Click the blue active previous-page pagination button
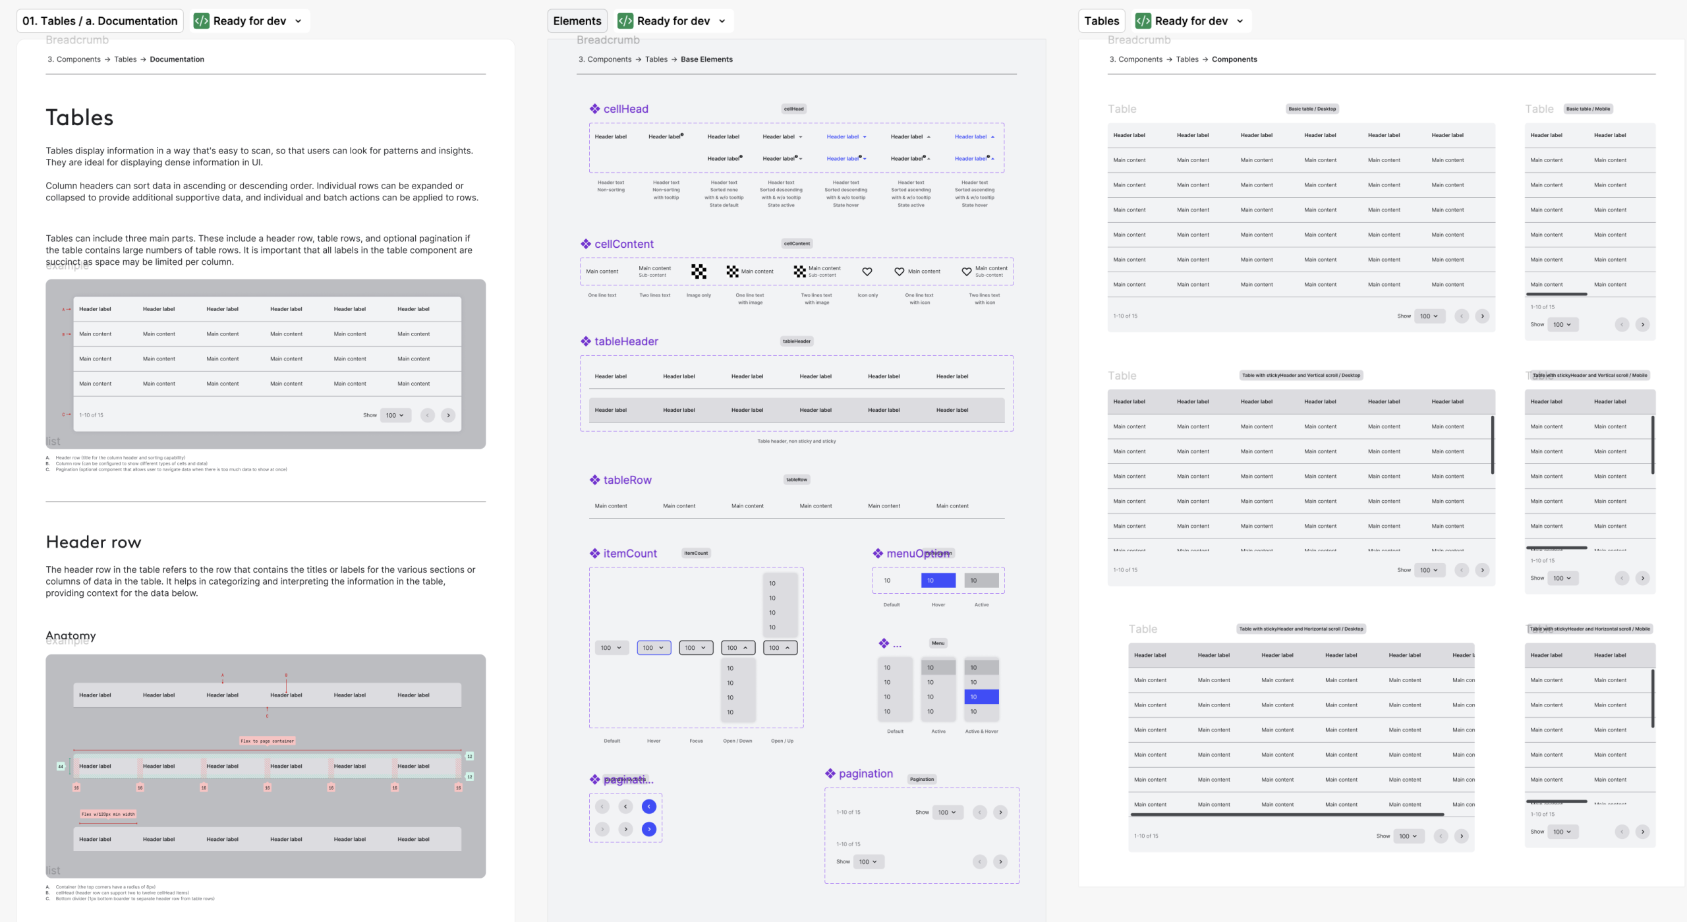Screen dimensions: 1687x922 pyautogui.click(x=648, y=806)
